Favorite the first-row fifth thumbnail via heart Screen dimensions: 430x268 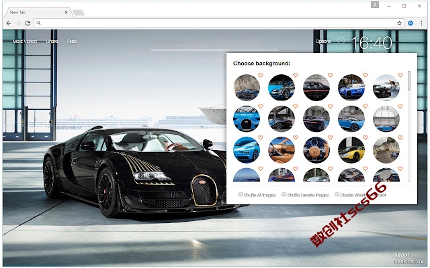[400, 75]
